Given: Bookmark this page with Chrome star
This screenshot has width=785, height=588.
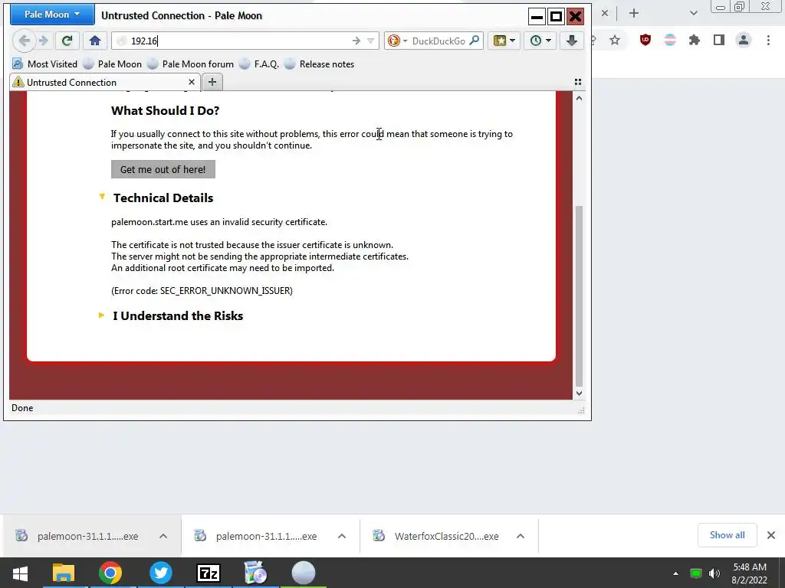Looking at the screenshot, I should 615,40.
